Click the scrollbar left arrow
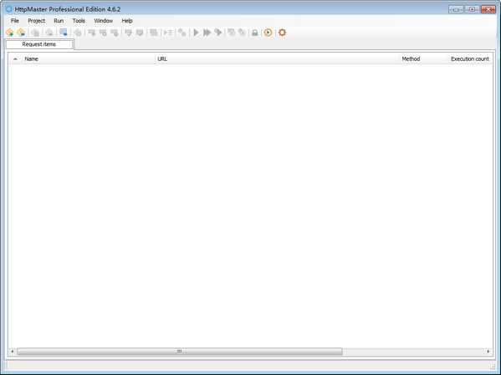This screenshot has height=375, width=501. (x=13, y=352)
